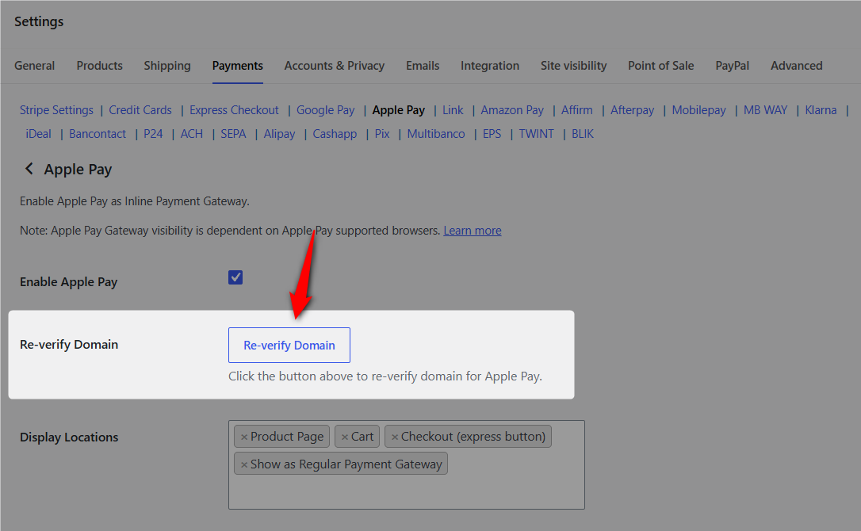The height and width of the screenshot is (531, 861).
Task: Go to Credit Cards section
Action: click(140, 110)
